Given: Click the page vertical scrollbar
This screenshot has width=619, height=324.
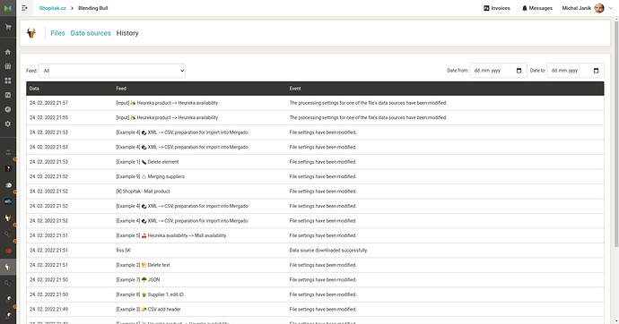Looking at the screenshot, I should click(x=616, y=134).
